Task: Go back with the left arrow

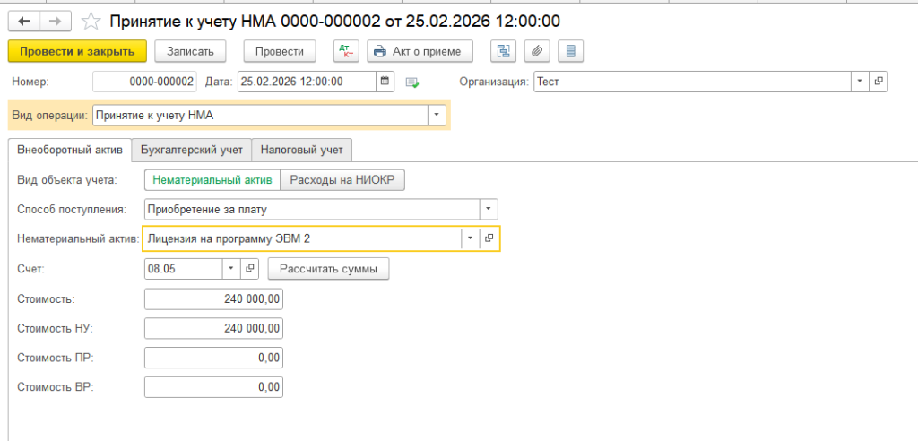Action: (24, 22)
